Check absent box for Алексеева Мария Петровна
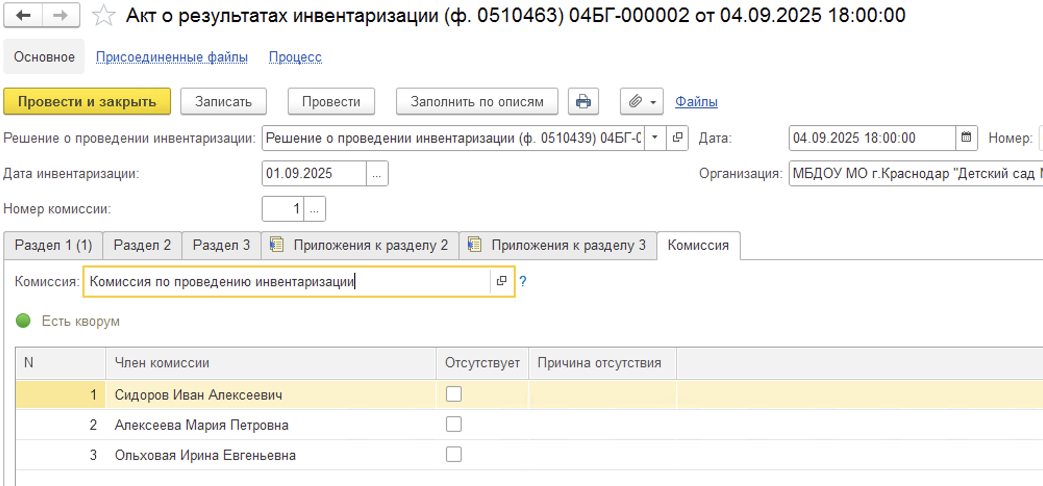This screenshot has height=486, width=1043. tap(453, 425)
